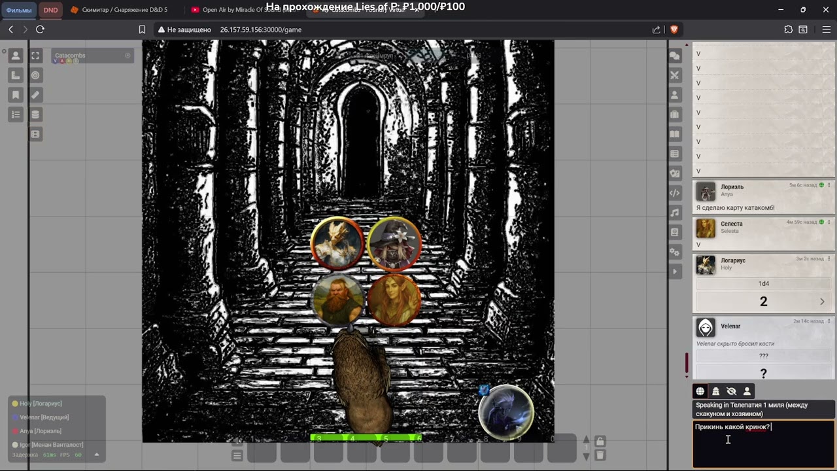Open the browser hamburger menu
The width and height of the screenshot is (837, 471).
click(x=827, y=29)
